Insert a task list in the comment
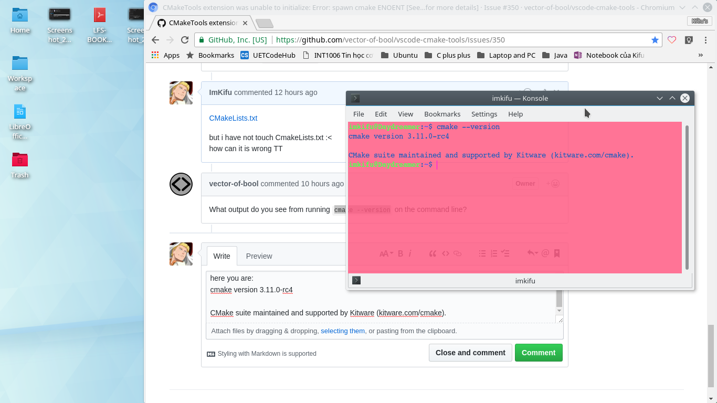717x403 pixels. [505, 253]
